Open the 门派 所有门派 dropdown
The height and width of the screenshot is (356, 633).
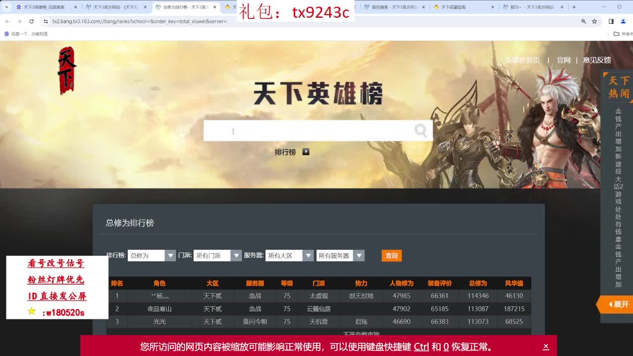click(217, 256)
